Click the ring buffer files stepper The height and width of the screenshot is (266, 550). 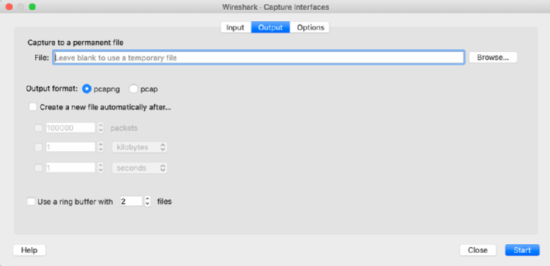coord(147,201)
